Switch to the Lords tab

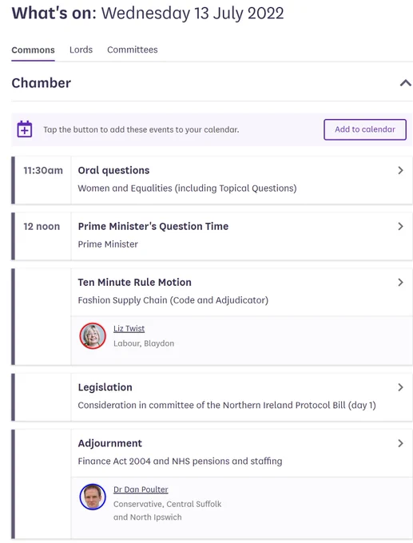pyautogui.click(x=81, y=50)
